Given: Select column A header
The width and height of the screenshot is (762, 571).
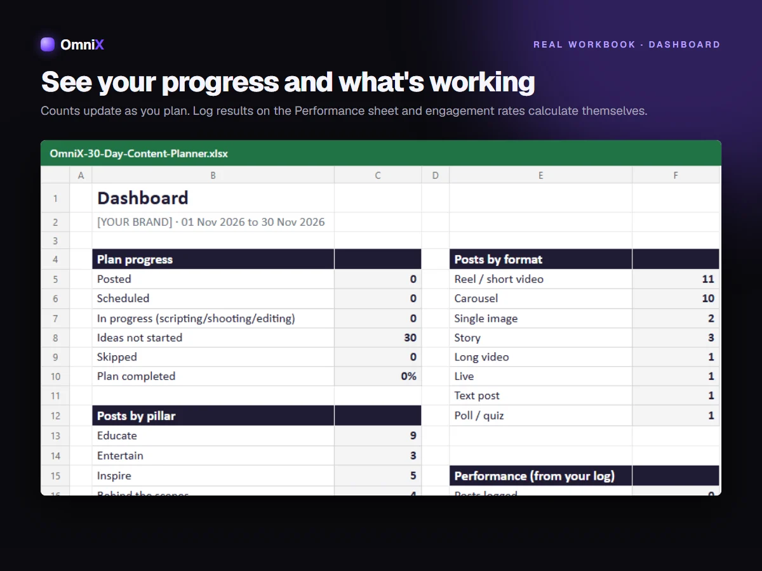Looking at the screenshot, I should click(81, 175).
